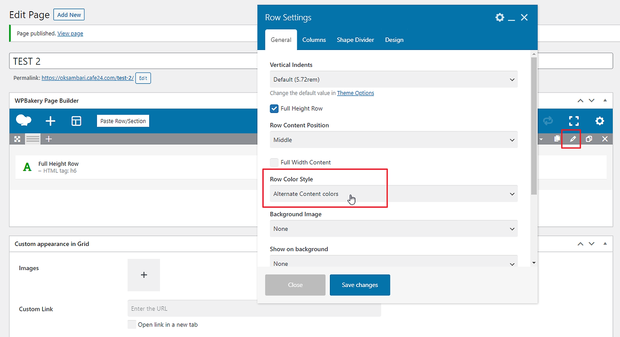
Task: Click the row move handle icon
Action: [x=17, y=139]
